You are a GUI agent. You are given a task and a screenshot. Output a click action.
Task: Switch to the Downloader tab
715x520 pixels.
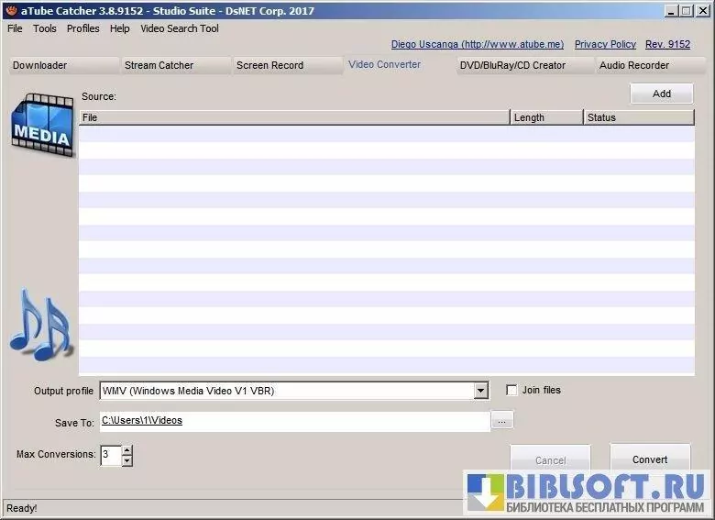(x=40, y=65)
